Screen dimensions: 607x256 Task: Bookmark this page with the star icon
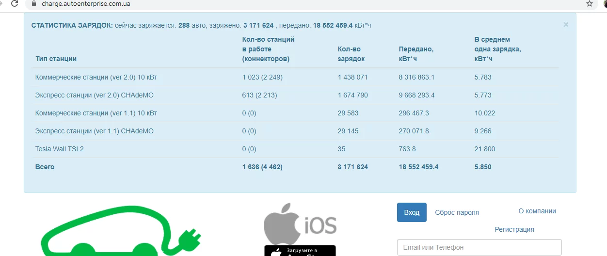(590, 3)
